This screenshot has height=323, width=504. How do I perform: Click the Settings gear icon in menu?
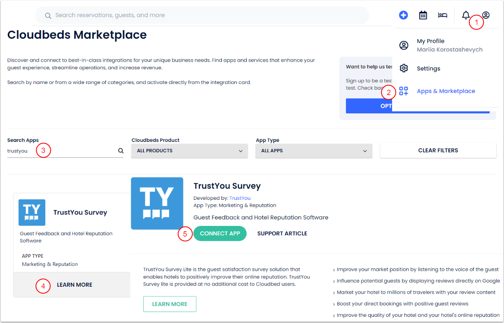[x=404, y=68]
